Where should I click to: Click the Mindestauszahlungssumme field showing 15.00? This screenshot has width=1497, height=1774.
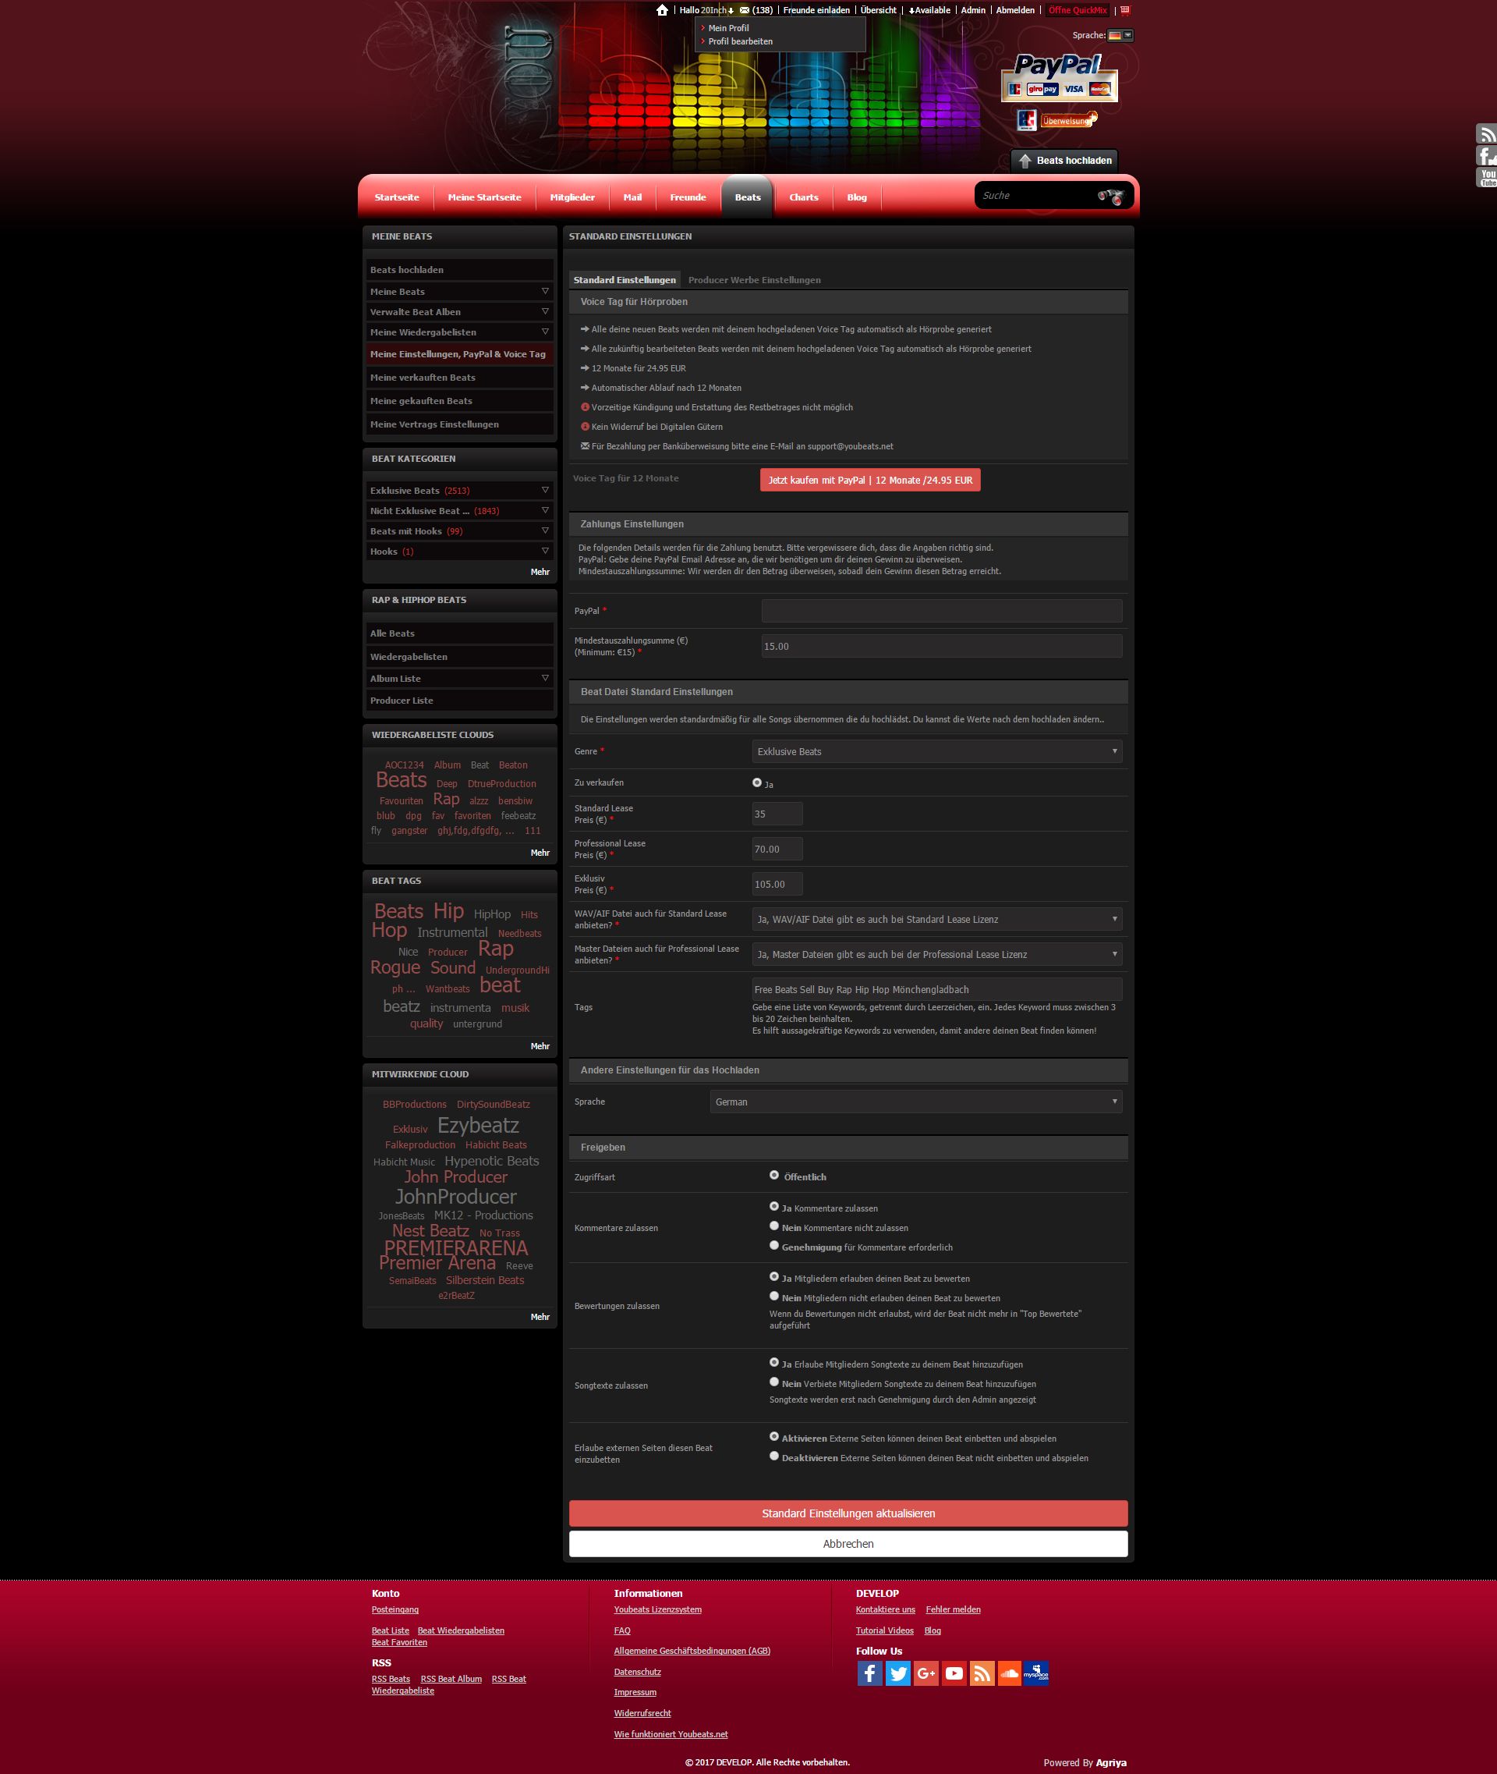941,646
